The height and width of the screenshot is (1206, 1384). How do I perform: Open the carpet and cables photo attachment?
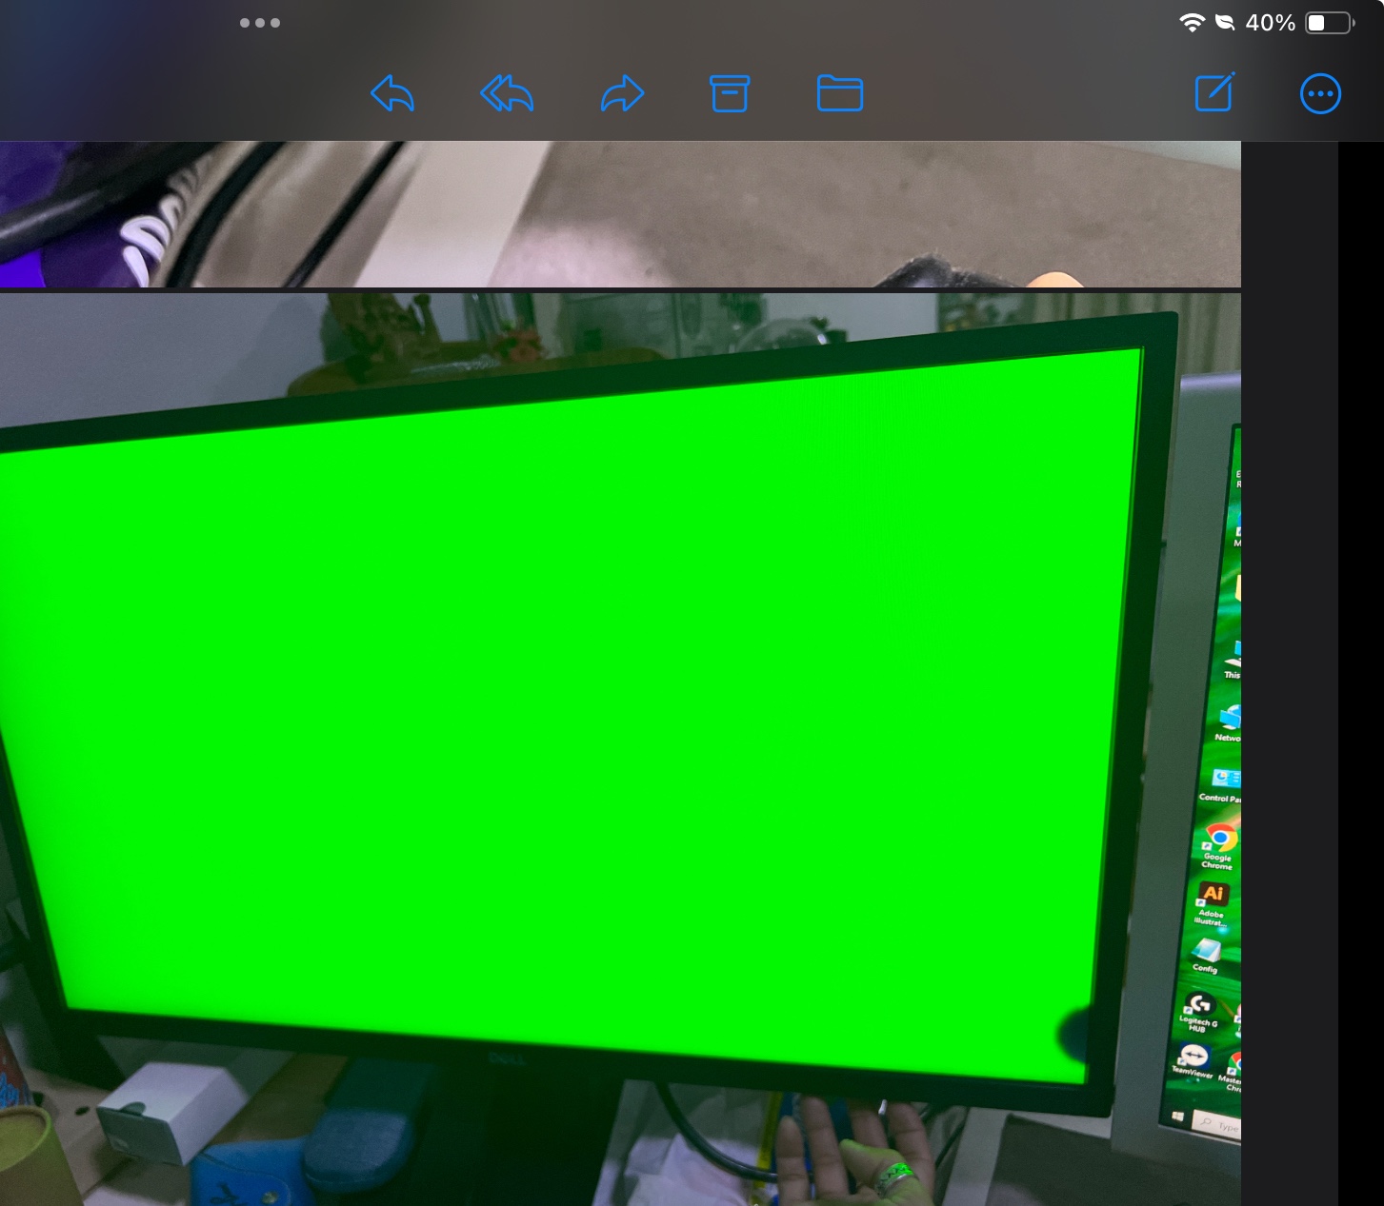click(x=620, y=214)
